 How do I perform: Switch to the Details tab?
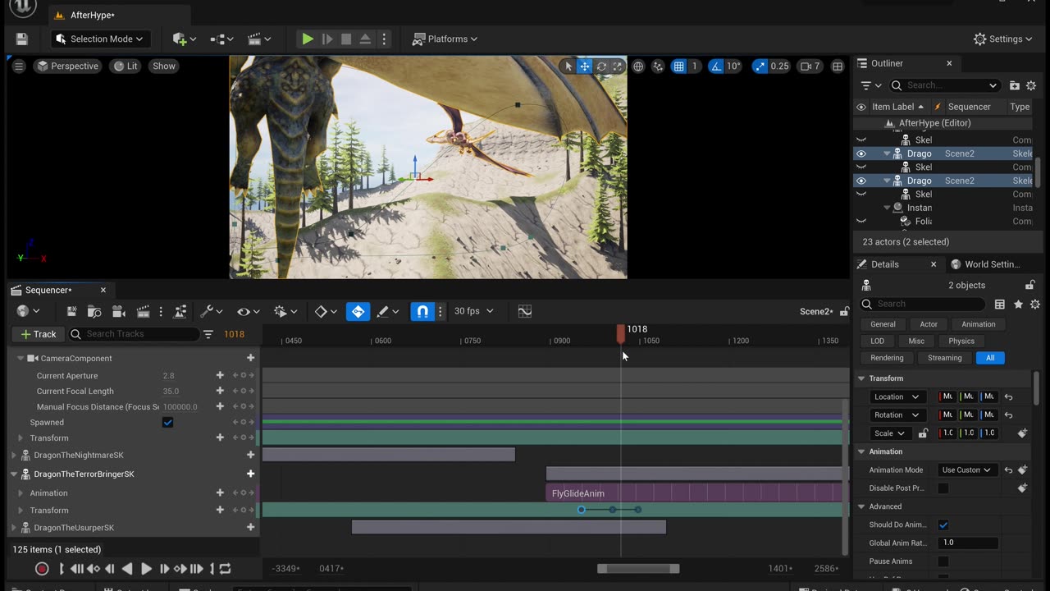tap(884, 264)
